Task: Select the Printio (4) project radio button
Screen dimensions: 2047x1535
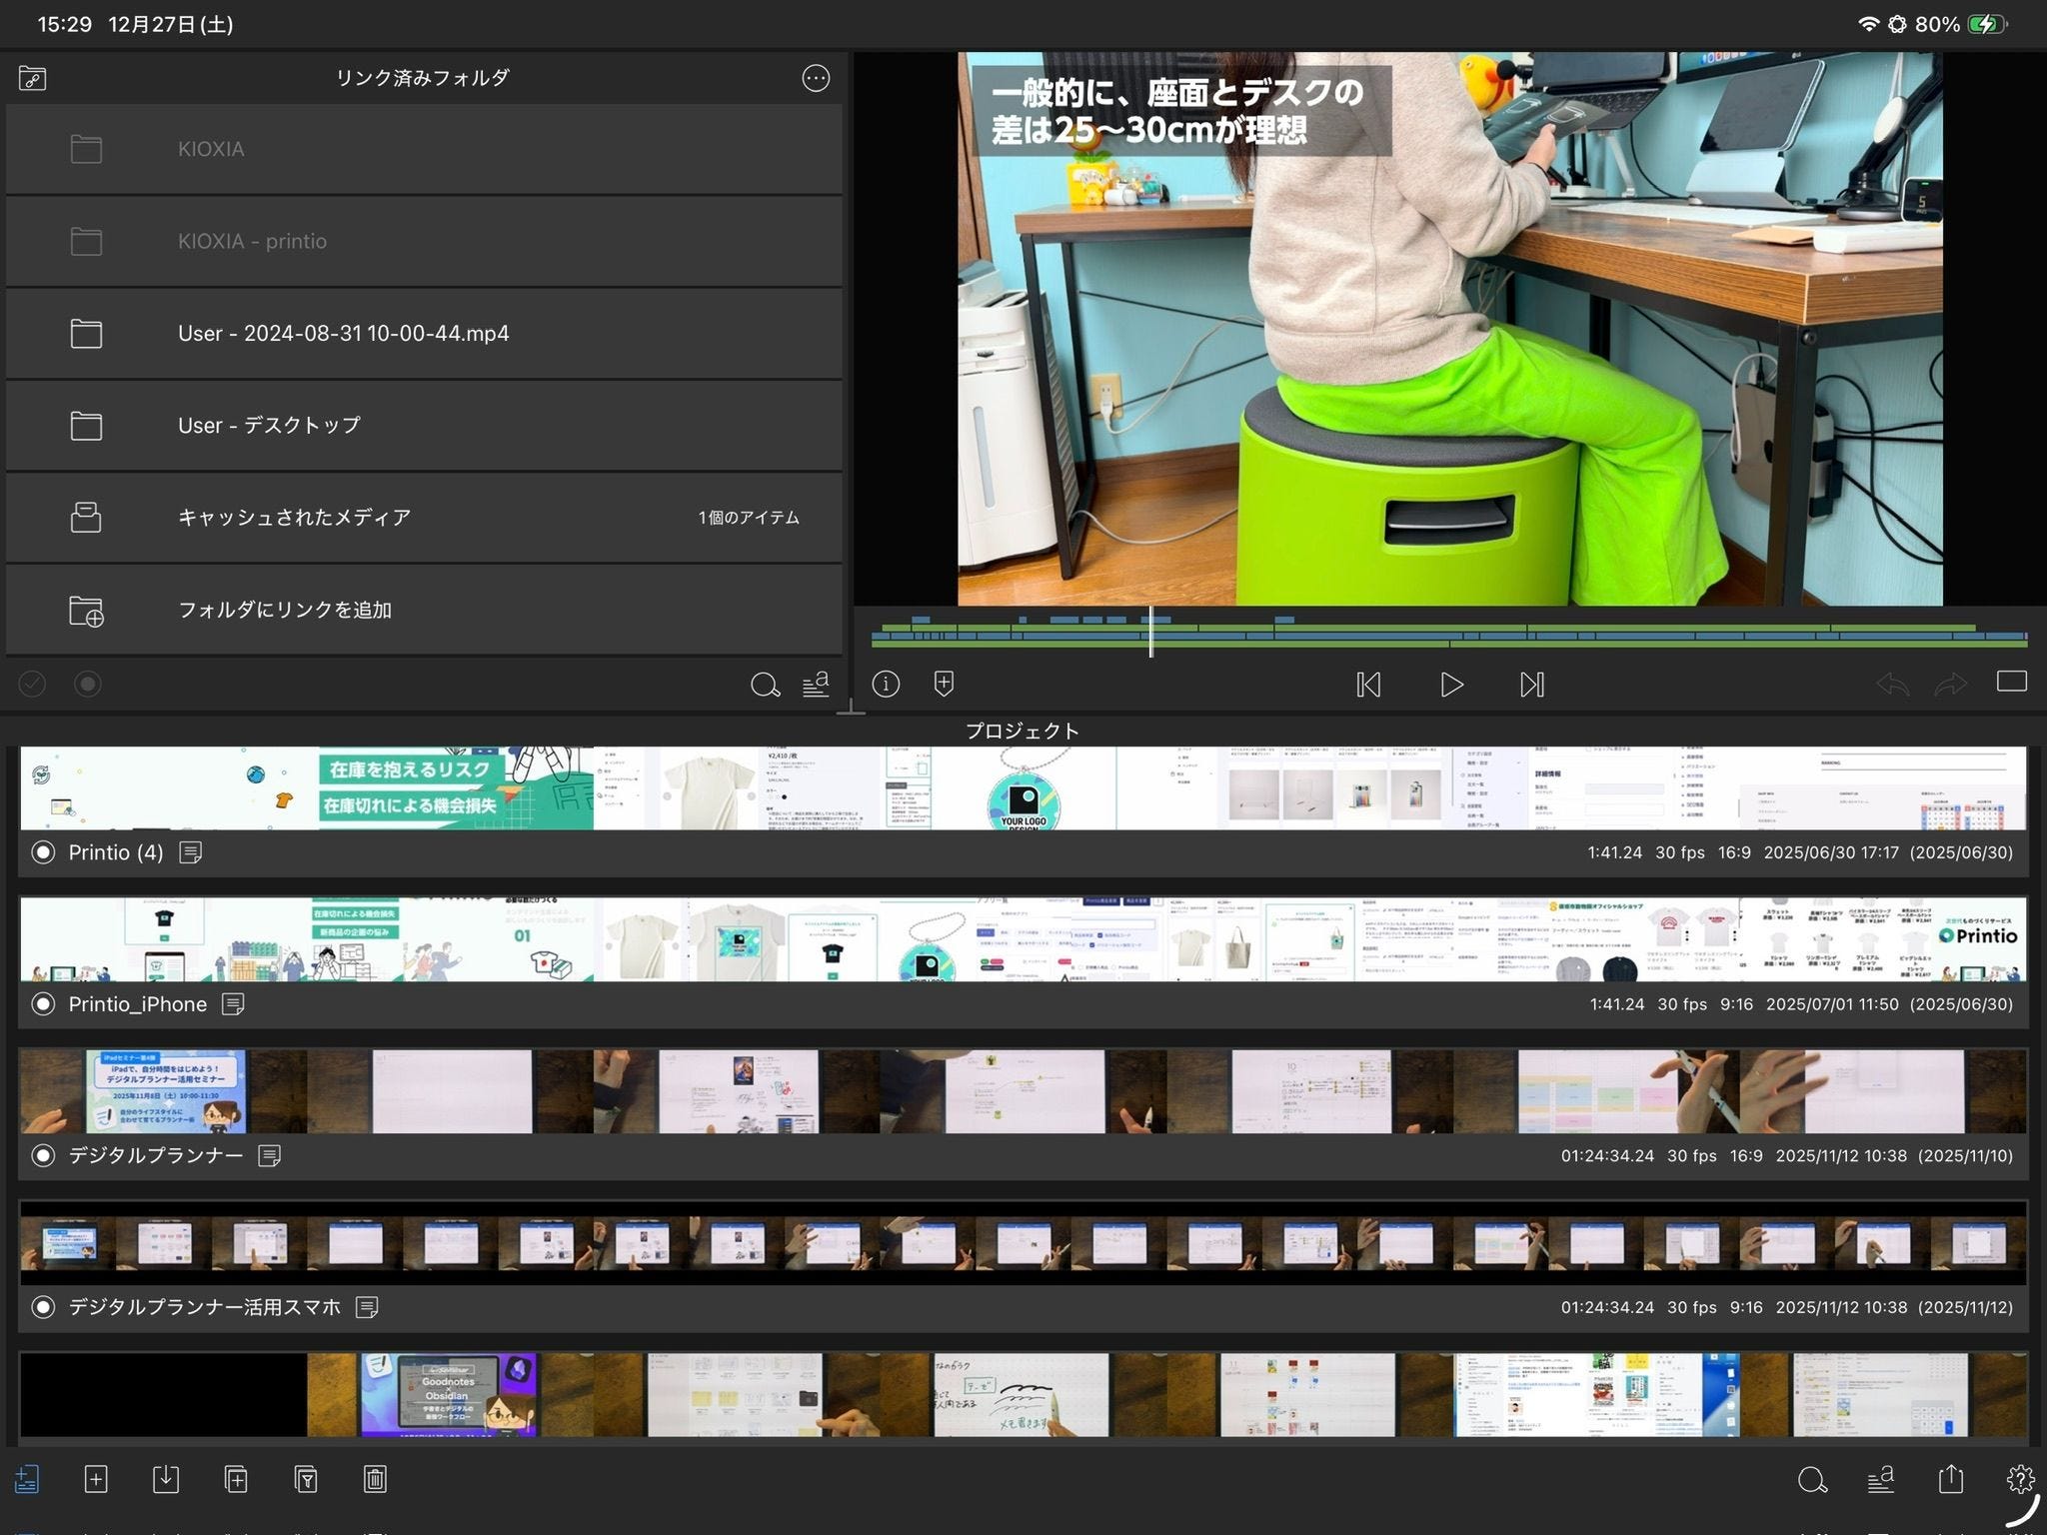Action: pyautogui.click(x=43, y=852)
